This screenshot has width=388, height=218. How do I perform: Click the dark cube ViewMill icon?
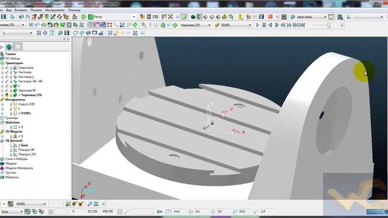tap(193, 17)
